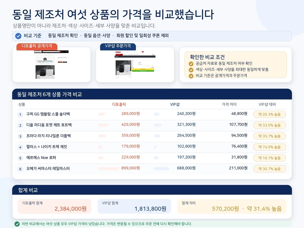
Task: Click the 359,000원 price
Action: point(130,136)
